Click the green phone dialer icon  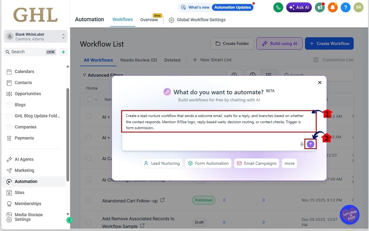[x=278, y=7]
